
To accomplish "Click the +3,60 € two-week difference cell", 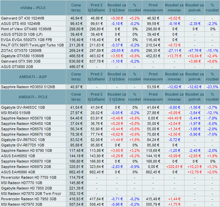I will 117,150.
